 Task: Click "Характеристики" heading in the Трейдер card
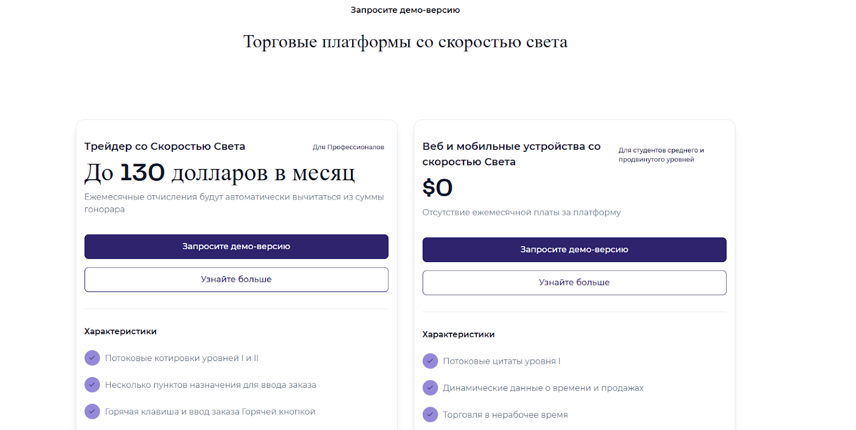point(120,332)
